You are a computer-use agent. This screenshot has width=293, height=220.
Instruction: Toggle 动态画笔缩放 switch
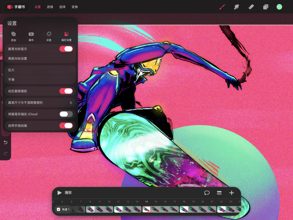click(66, 91)
